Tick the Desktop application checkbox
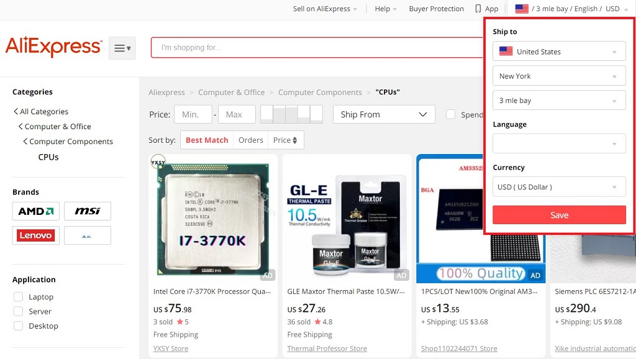Viewport: 636px width, 359px height. 18,325
